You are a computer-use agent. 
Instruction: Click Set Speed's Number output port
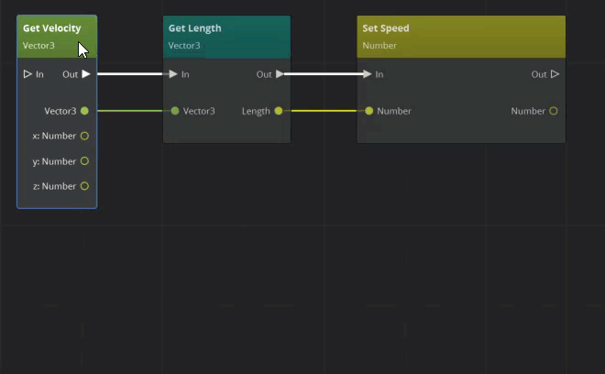(x=554, y=111)
